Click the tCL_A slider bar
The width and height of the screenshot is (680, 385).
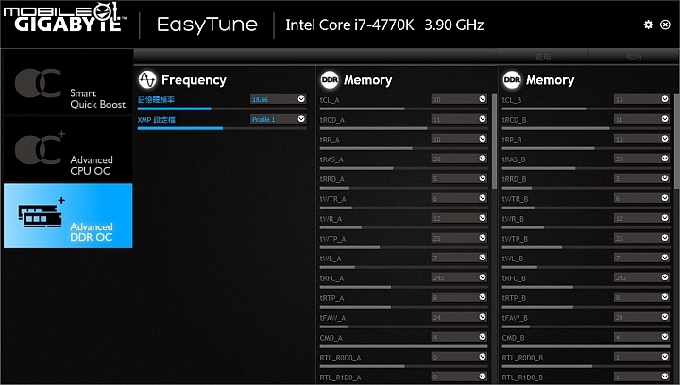pyautogui.click(x=404, y=109)
